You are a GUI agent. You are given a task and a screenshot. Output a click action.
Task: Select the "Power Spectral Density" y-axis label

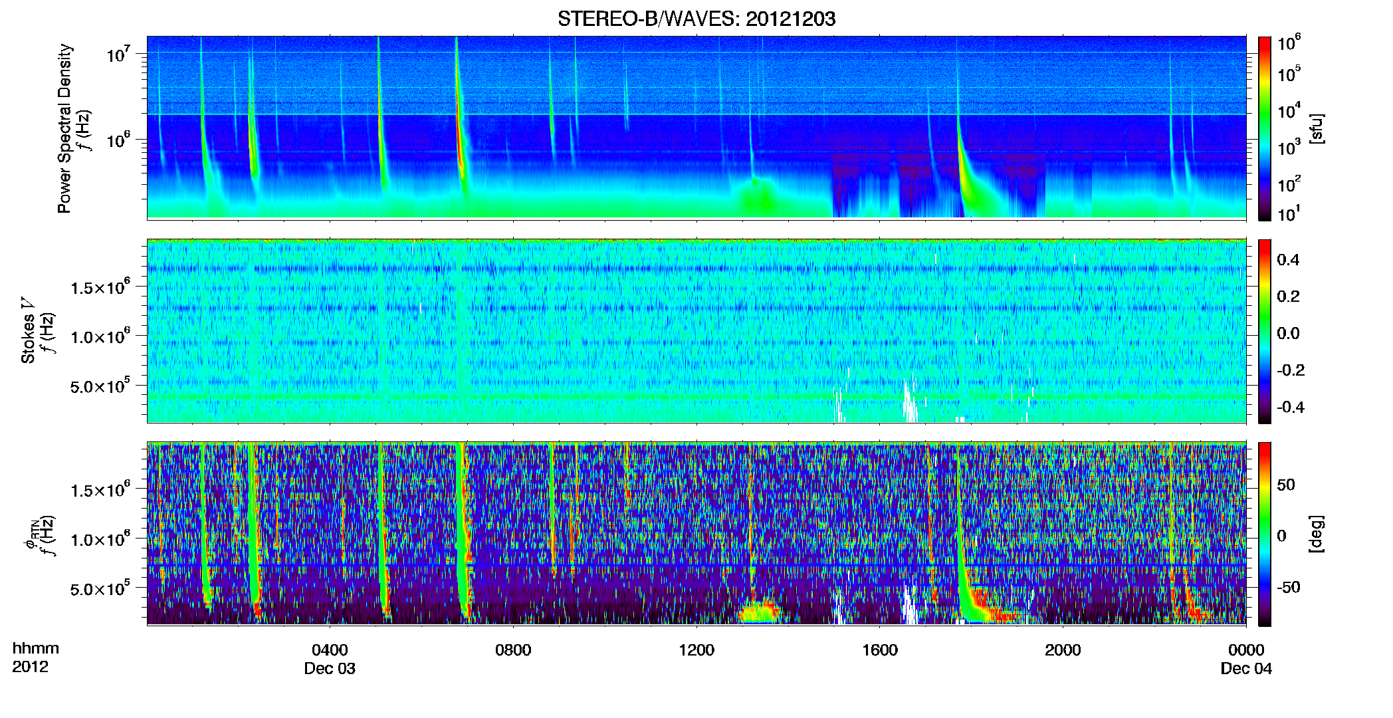(x=64, y=128)
